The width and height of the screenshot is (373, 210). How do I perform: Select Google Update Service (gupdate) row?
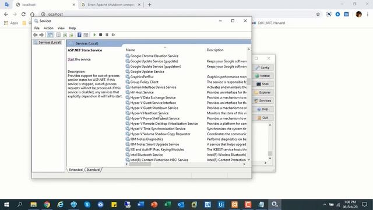coord(154,61)
